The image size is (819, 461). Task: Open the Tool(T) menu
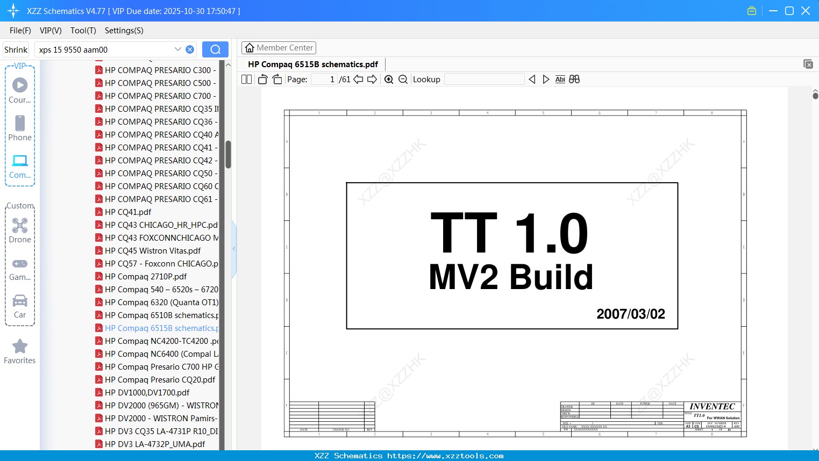pyautogui.click(x=83, y=31)
